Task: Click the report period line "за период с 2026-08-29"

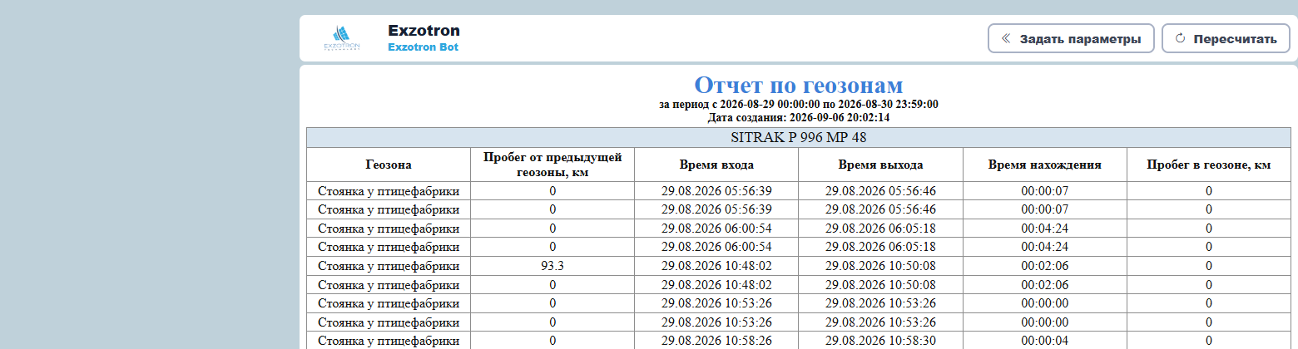Action: (799, 105)
